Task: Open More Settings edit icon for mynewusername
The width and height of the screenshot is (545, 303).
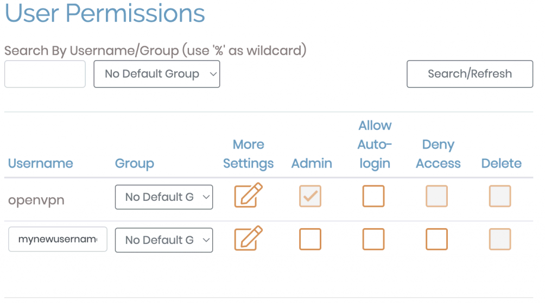Action: pyautogui.click(x=248, y=239)
